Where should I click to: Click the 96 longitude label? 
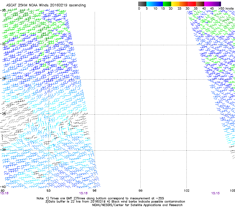tap(94, 190)
